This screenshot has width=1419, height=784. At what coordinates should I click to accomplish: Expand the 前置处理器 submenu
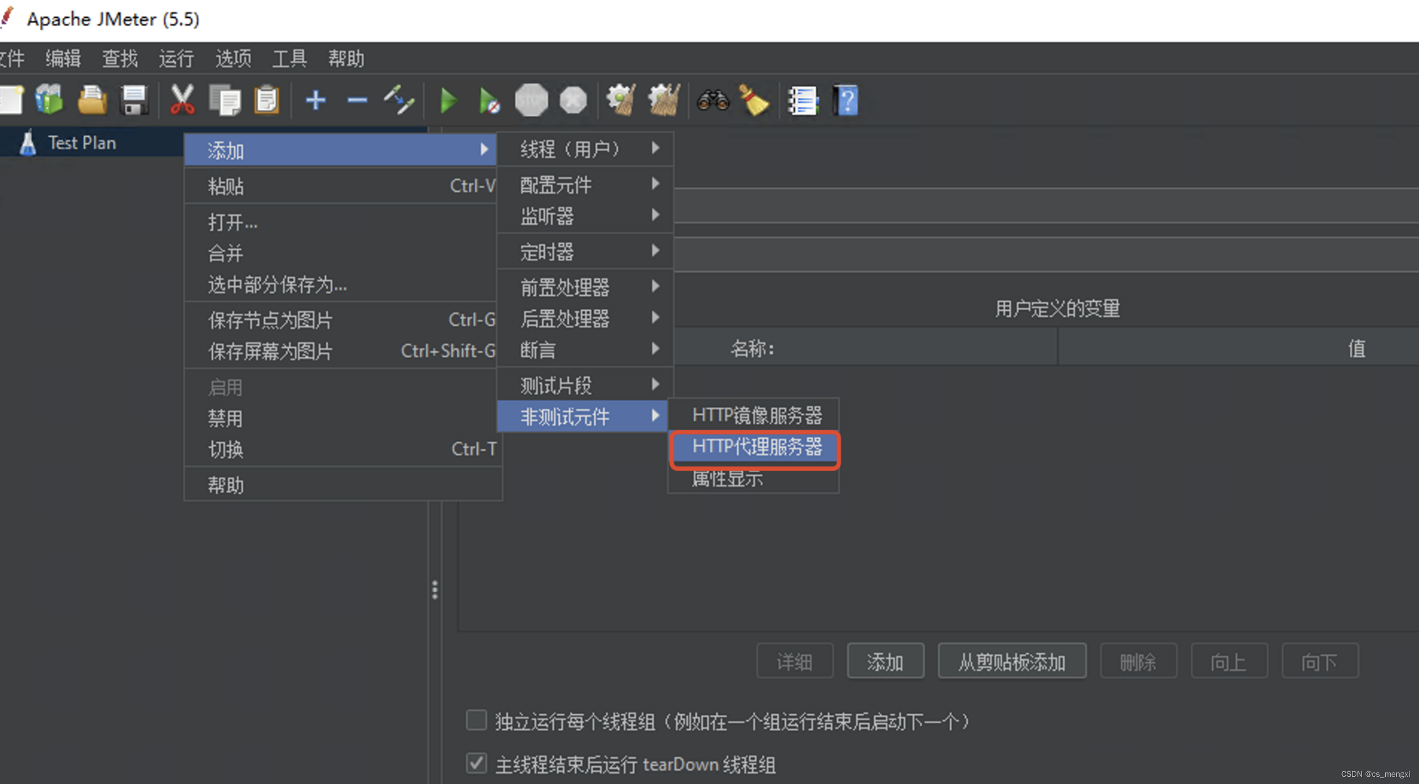coord(585,287)
